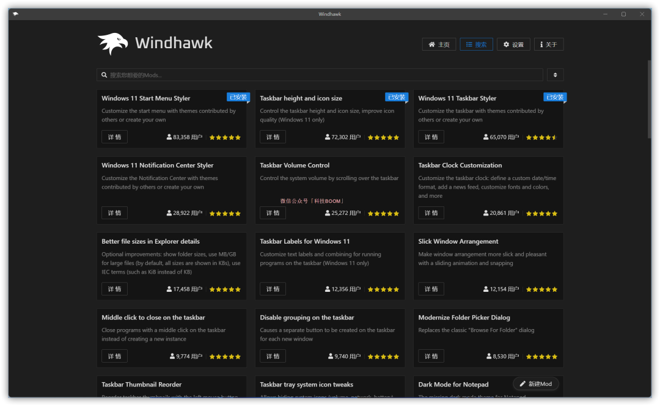Click the search magnifier icon
660x406 pixels.
[104, 75]
